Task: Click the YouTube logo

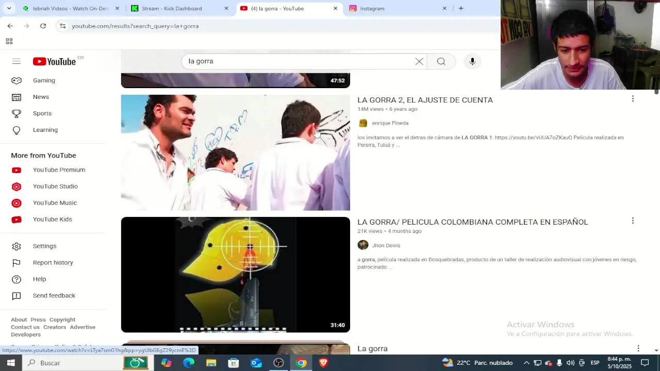Action: pyautogui.click(x=54, y=61)
